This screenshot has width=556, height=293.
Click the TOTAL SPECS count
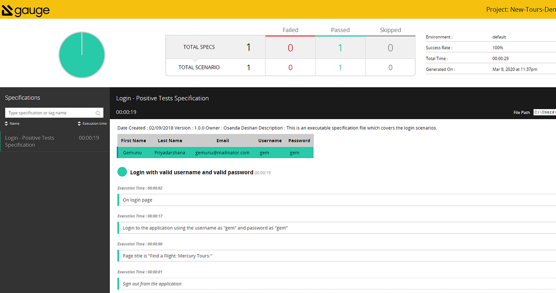(248, 47)
